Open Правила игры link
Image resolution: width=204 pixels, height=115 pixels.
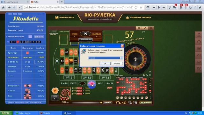coord(65,17)
